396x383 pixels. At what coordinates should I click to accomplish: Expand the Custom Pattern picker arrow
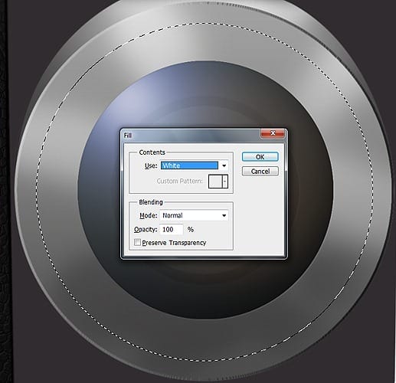click(225, 182)
